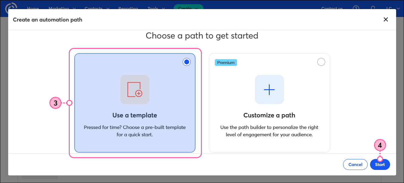Expand the Marketing dropdown menu
This screenshot has width=404, height=183.
[62, 8]
